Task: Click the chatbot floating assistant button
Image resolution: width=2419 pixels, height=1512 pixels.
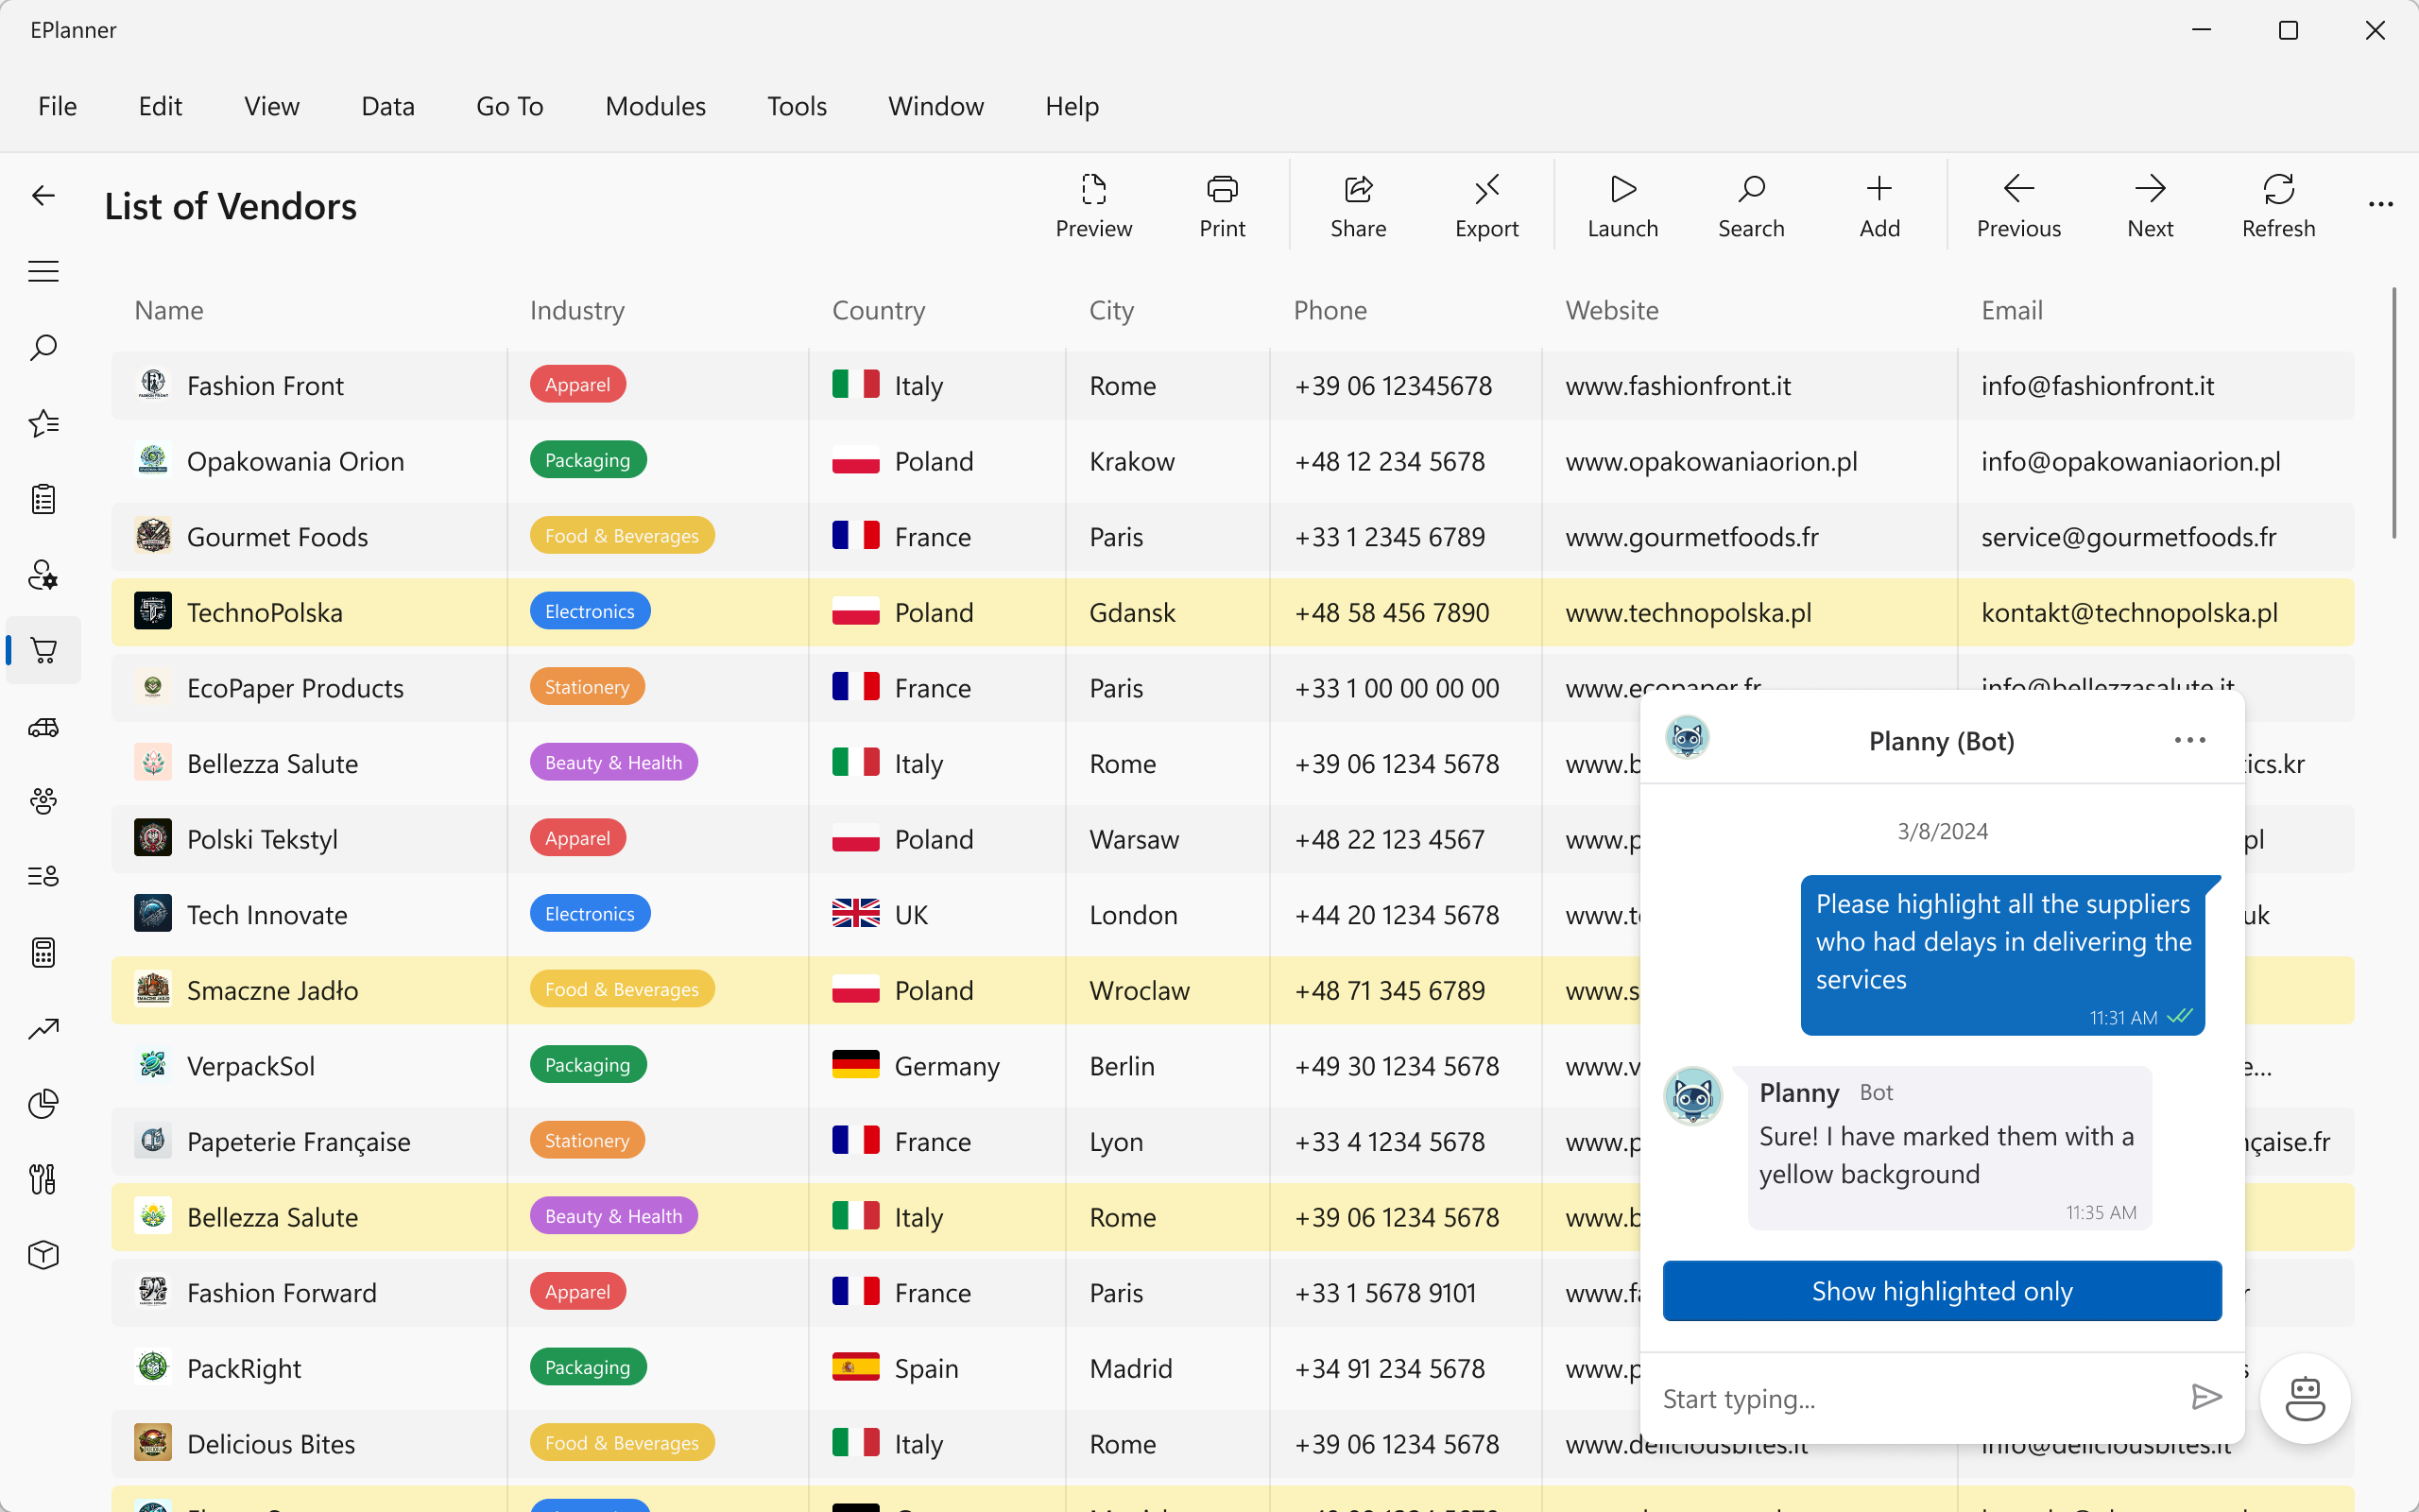Action: pyautogui.click(x=2304, y=1397)
